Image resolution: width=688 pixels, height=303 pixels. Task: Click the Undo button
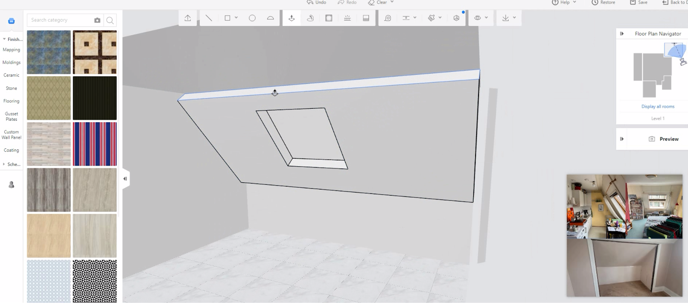(316, 3)
